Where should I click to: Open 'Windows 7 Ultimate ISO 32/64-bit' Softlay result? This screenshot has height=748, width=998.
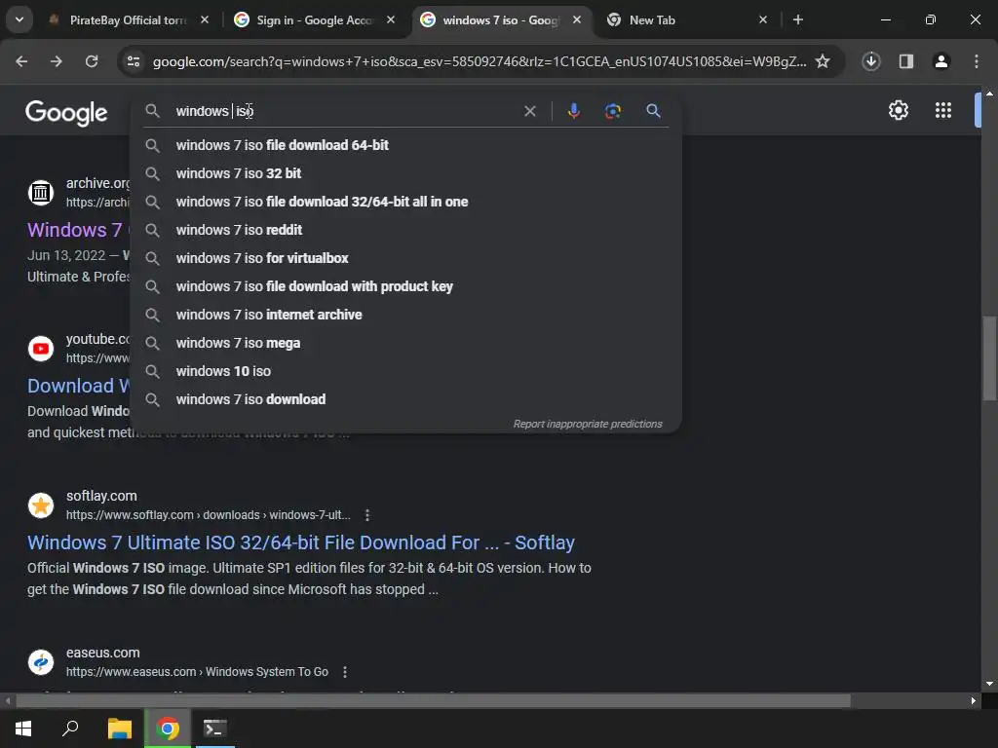point(300,542)
